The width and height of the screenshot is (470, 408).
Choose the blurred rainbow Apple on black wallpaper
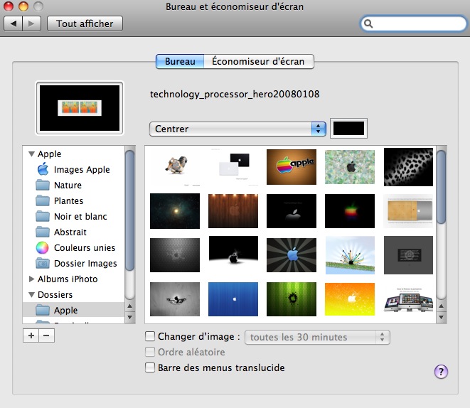pyautogui.click(x=350, y=211)
